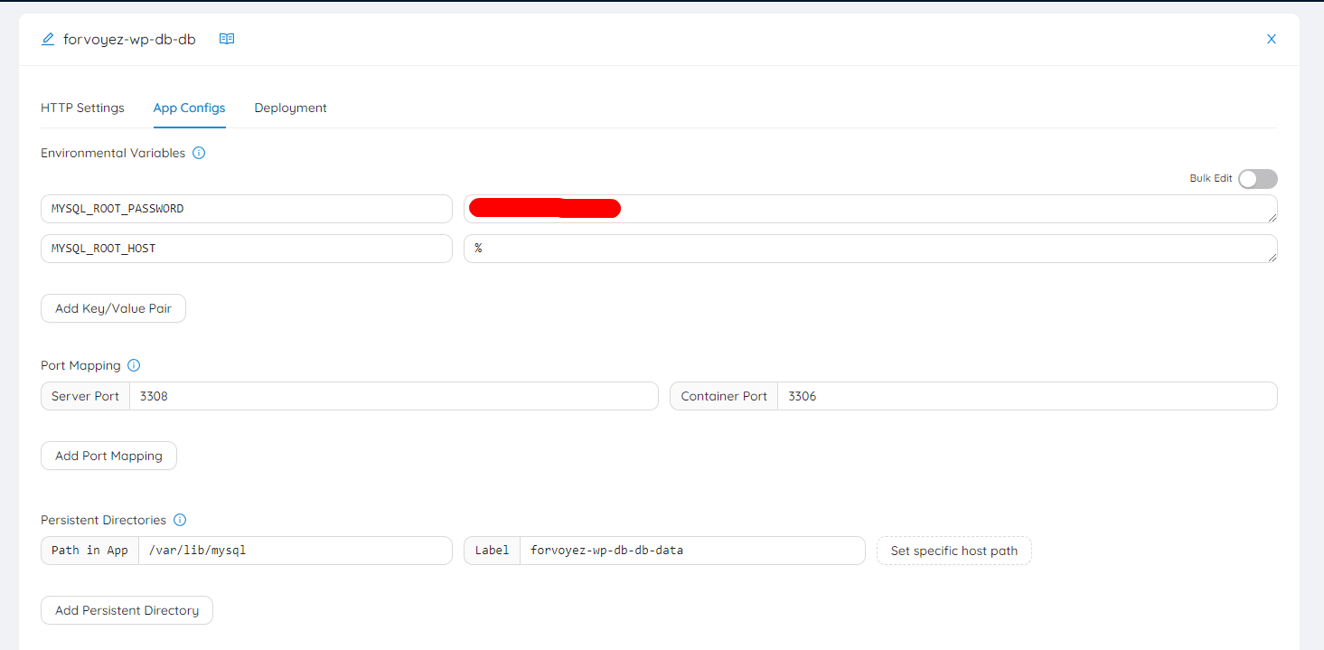Screen dimensions: 1324x650
Task: Open the Deployment tab
Action: (x=291, y=108)
